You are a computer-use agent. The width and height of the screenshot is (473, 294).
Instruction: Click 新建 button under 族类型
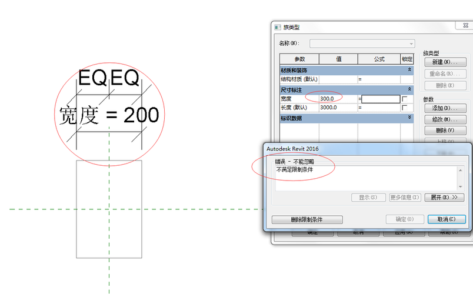pos(445,62)
